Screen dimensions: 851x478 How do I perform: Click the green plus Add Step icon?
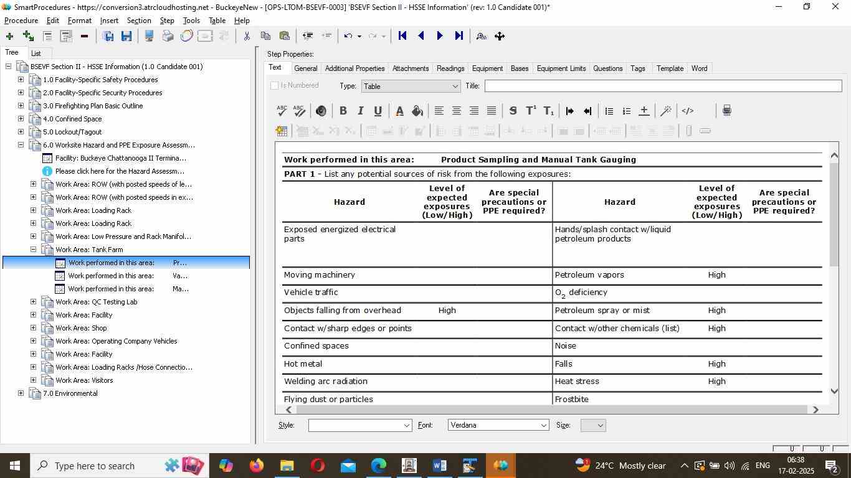(x=9, y=36)
